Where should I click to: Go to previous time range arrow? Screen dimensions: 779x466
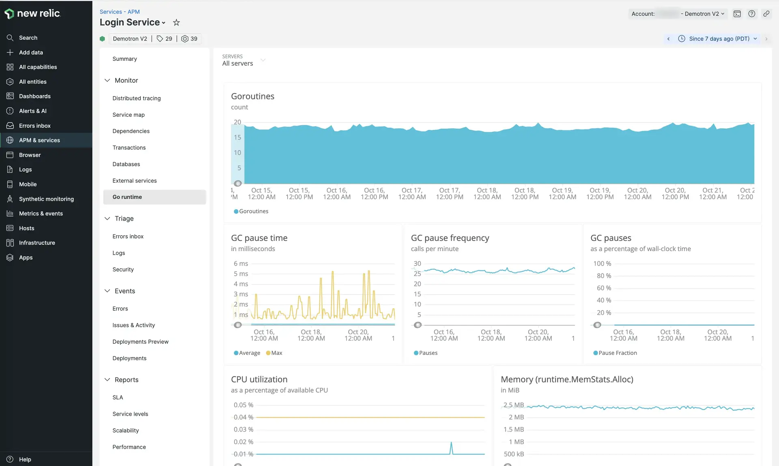click(668, 39)
